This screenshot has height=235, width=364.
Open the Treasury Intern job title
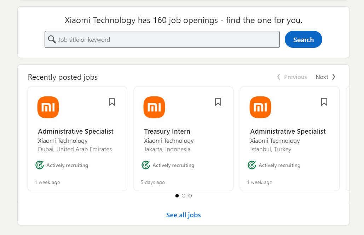tap(167, 132)
